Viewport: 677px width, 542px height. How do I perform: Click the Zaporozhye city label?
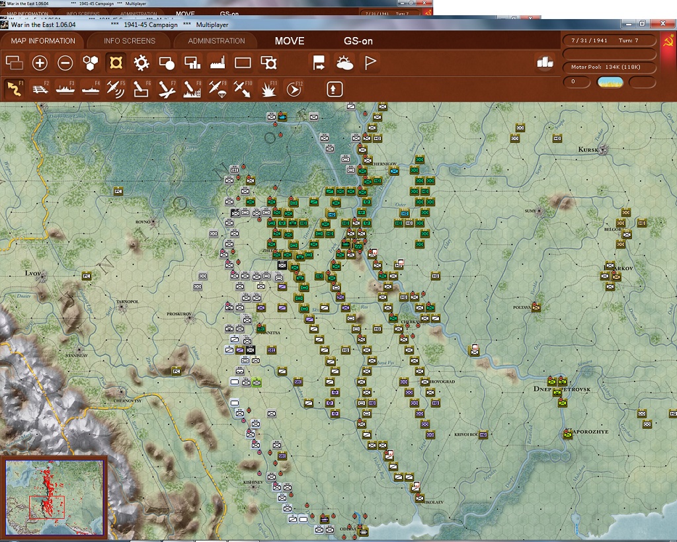[587, 432]
